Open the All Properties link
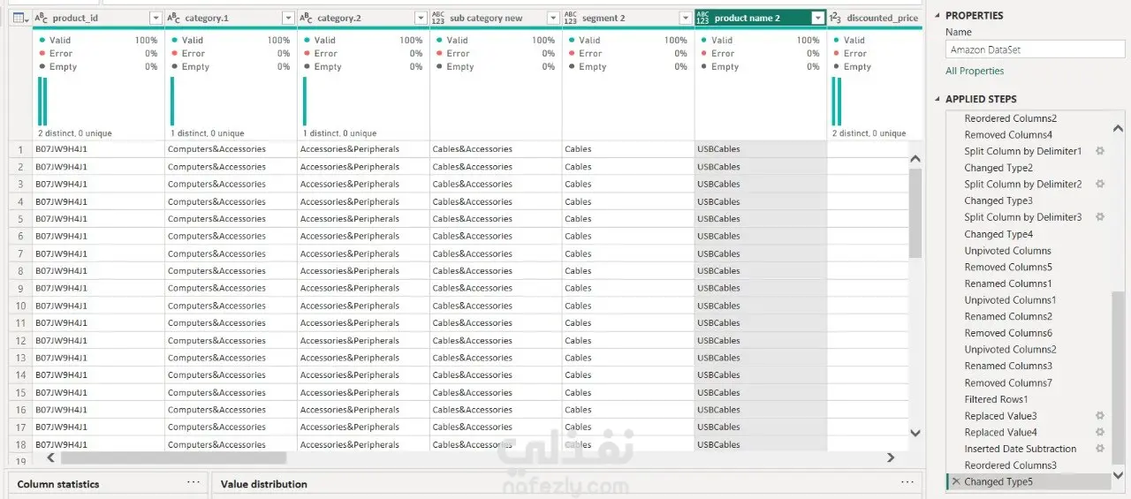1131x499 pixels. click(x=975, y=71)
